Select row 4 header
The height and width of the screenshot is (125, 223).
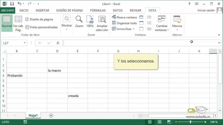(x=3, y=76)
